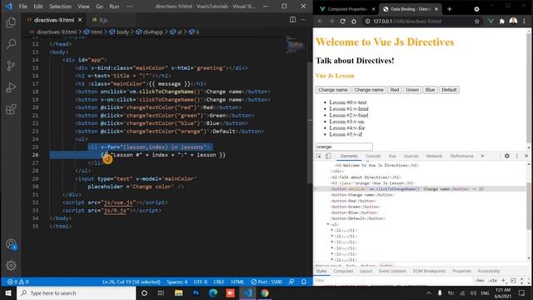Switch to the Computed styles tab

pos(343,271)
